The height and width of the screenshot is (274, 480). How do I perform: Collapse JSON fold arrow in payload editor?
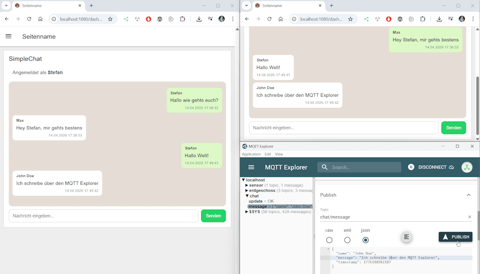tap(328, 249)
